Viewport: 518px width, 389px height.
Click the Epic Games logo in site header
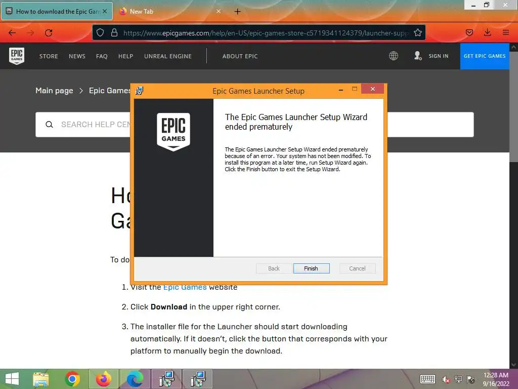point(17,56)
